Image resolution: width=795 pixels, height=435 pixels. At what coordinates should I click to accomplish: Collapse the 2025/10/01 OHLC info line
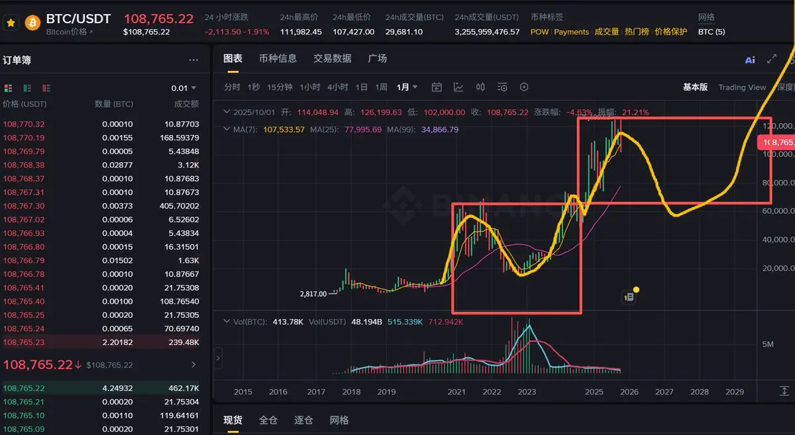click(x=227, y=112)
